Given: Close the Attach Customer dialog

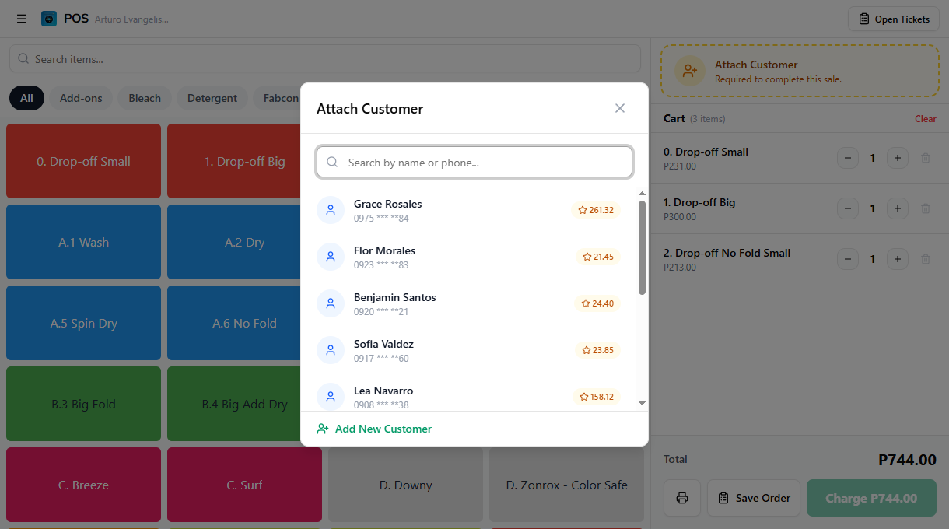Looking at the screenshot, I should point(620,108).
